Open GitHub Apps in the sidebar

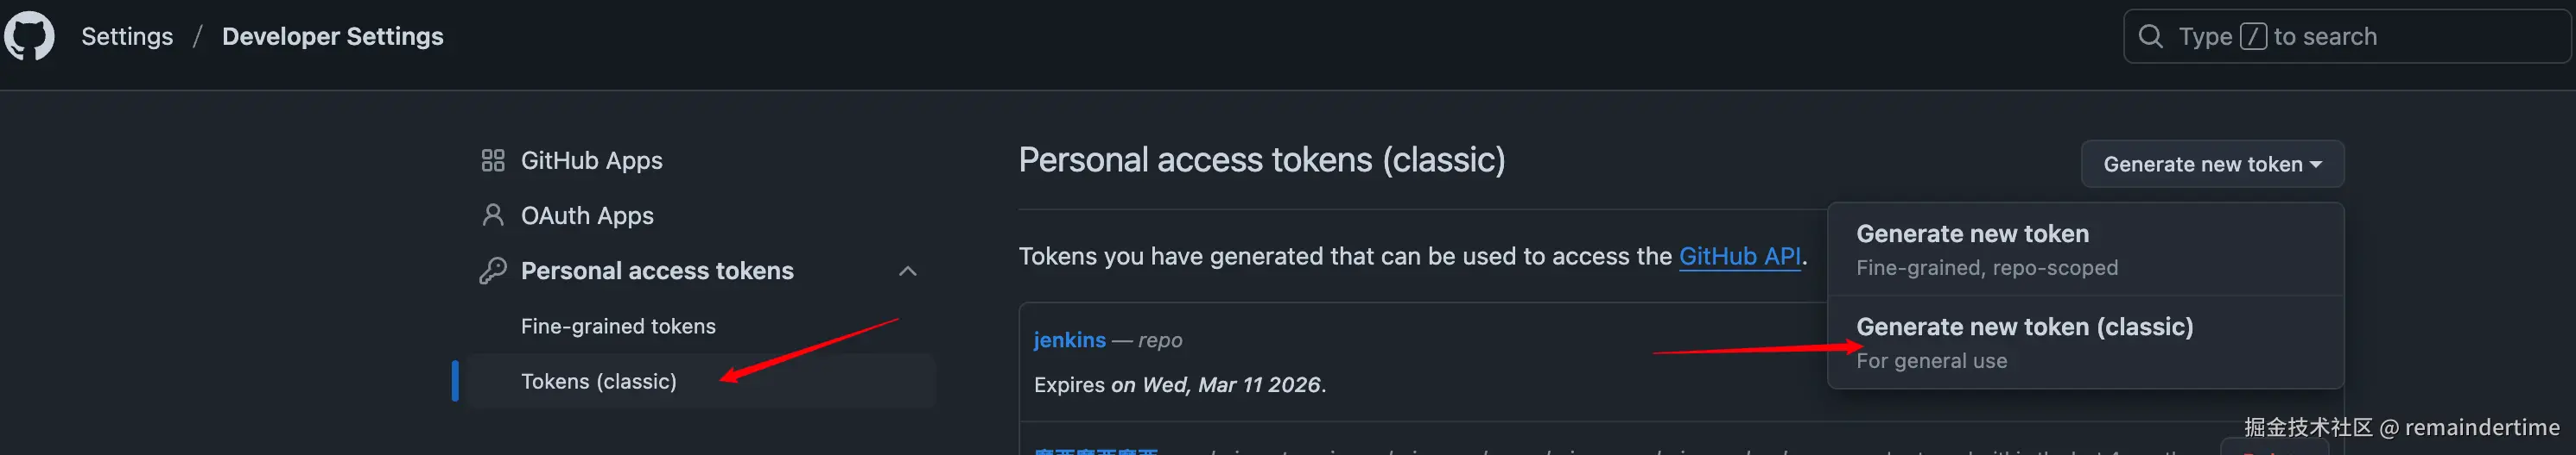(591, 160)
